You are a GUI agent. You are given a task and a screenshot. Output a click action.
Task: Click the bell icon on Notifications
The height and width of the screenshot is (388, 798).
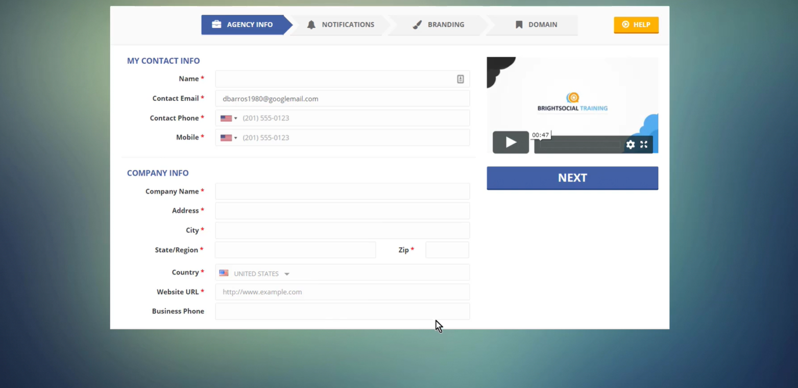(x=311, y=24)
